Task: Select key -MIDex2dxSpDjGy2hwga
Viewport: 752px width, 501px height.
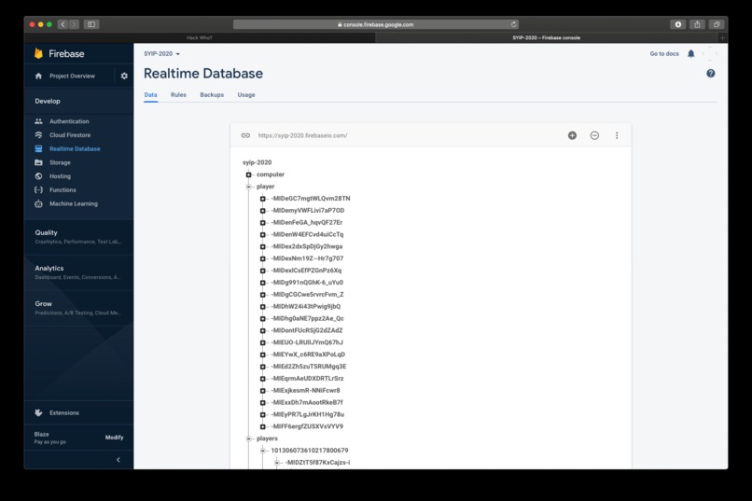Action: click(307, 246)
